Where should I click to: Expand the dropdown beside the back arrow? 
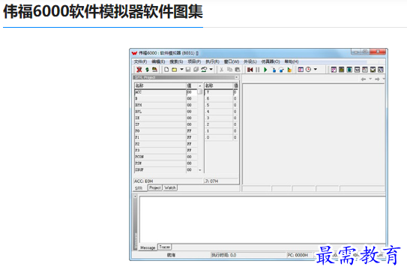370,79
